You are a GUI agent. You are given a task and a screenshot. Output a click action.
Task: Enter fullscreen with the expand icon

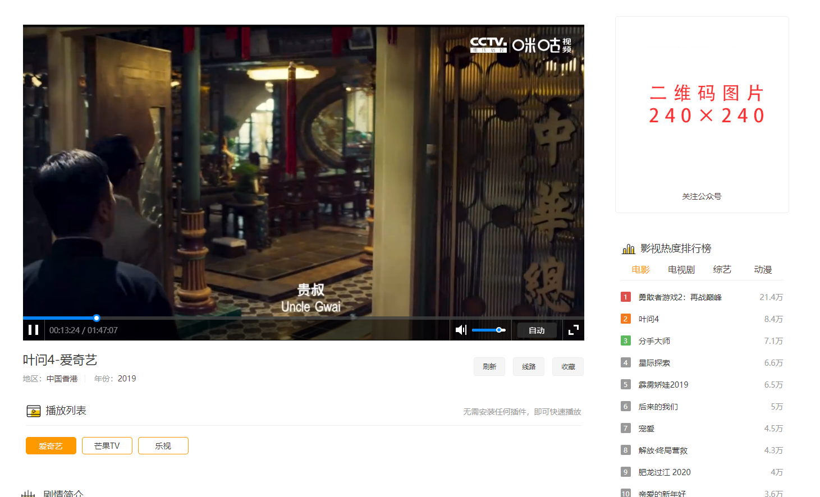pos(573,330)
